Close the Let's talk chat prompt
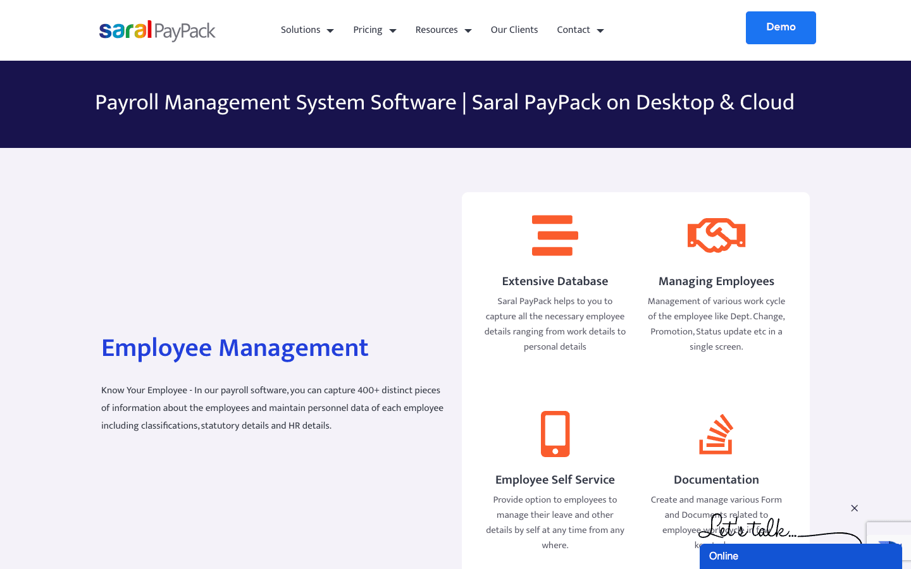911x569 pixels. point(854,508)
